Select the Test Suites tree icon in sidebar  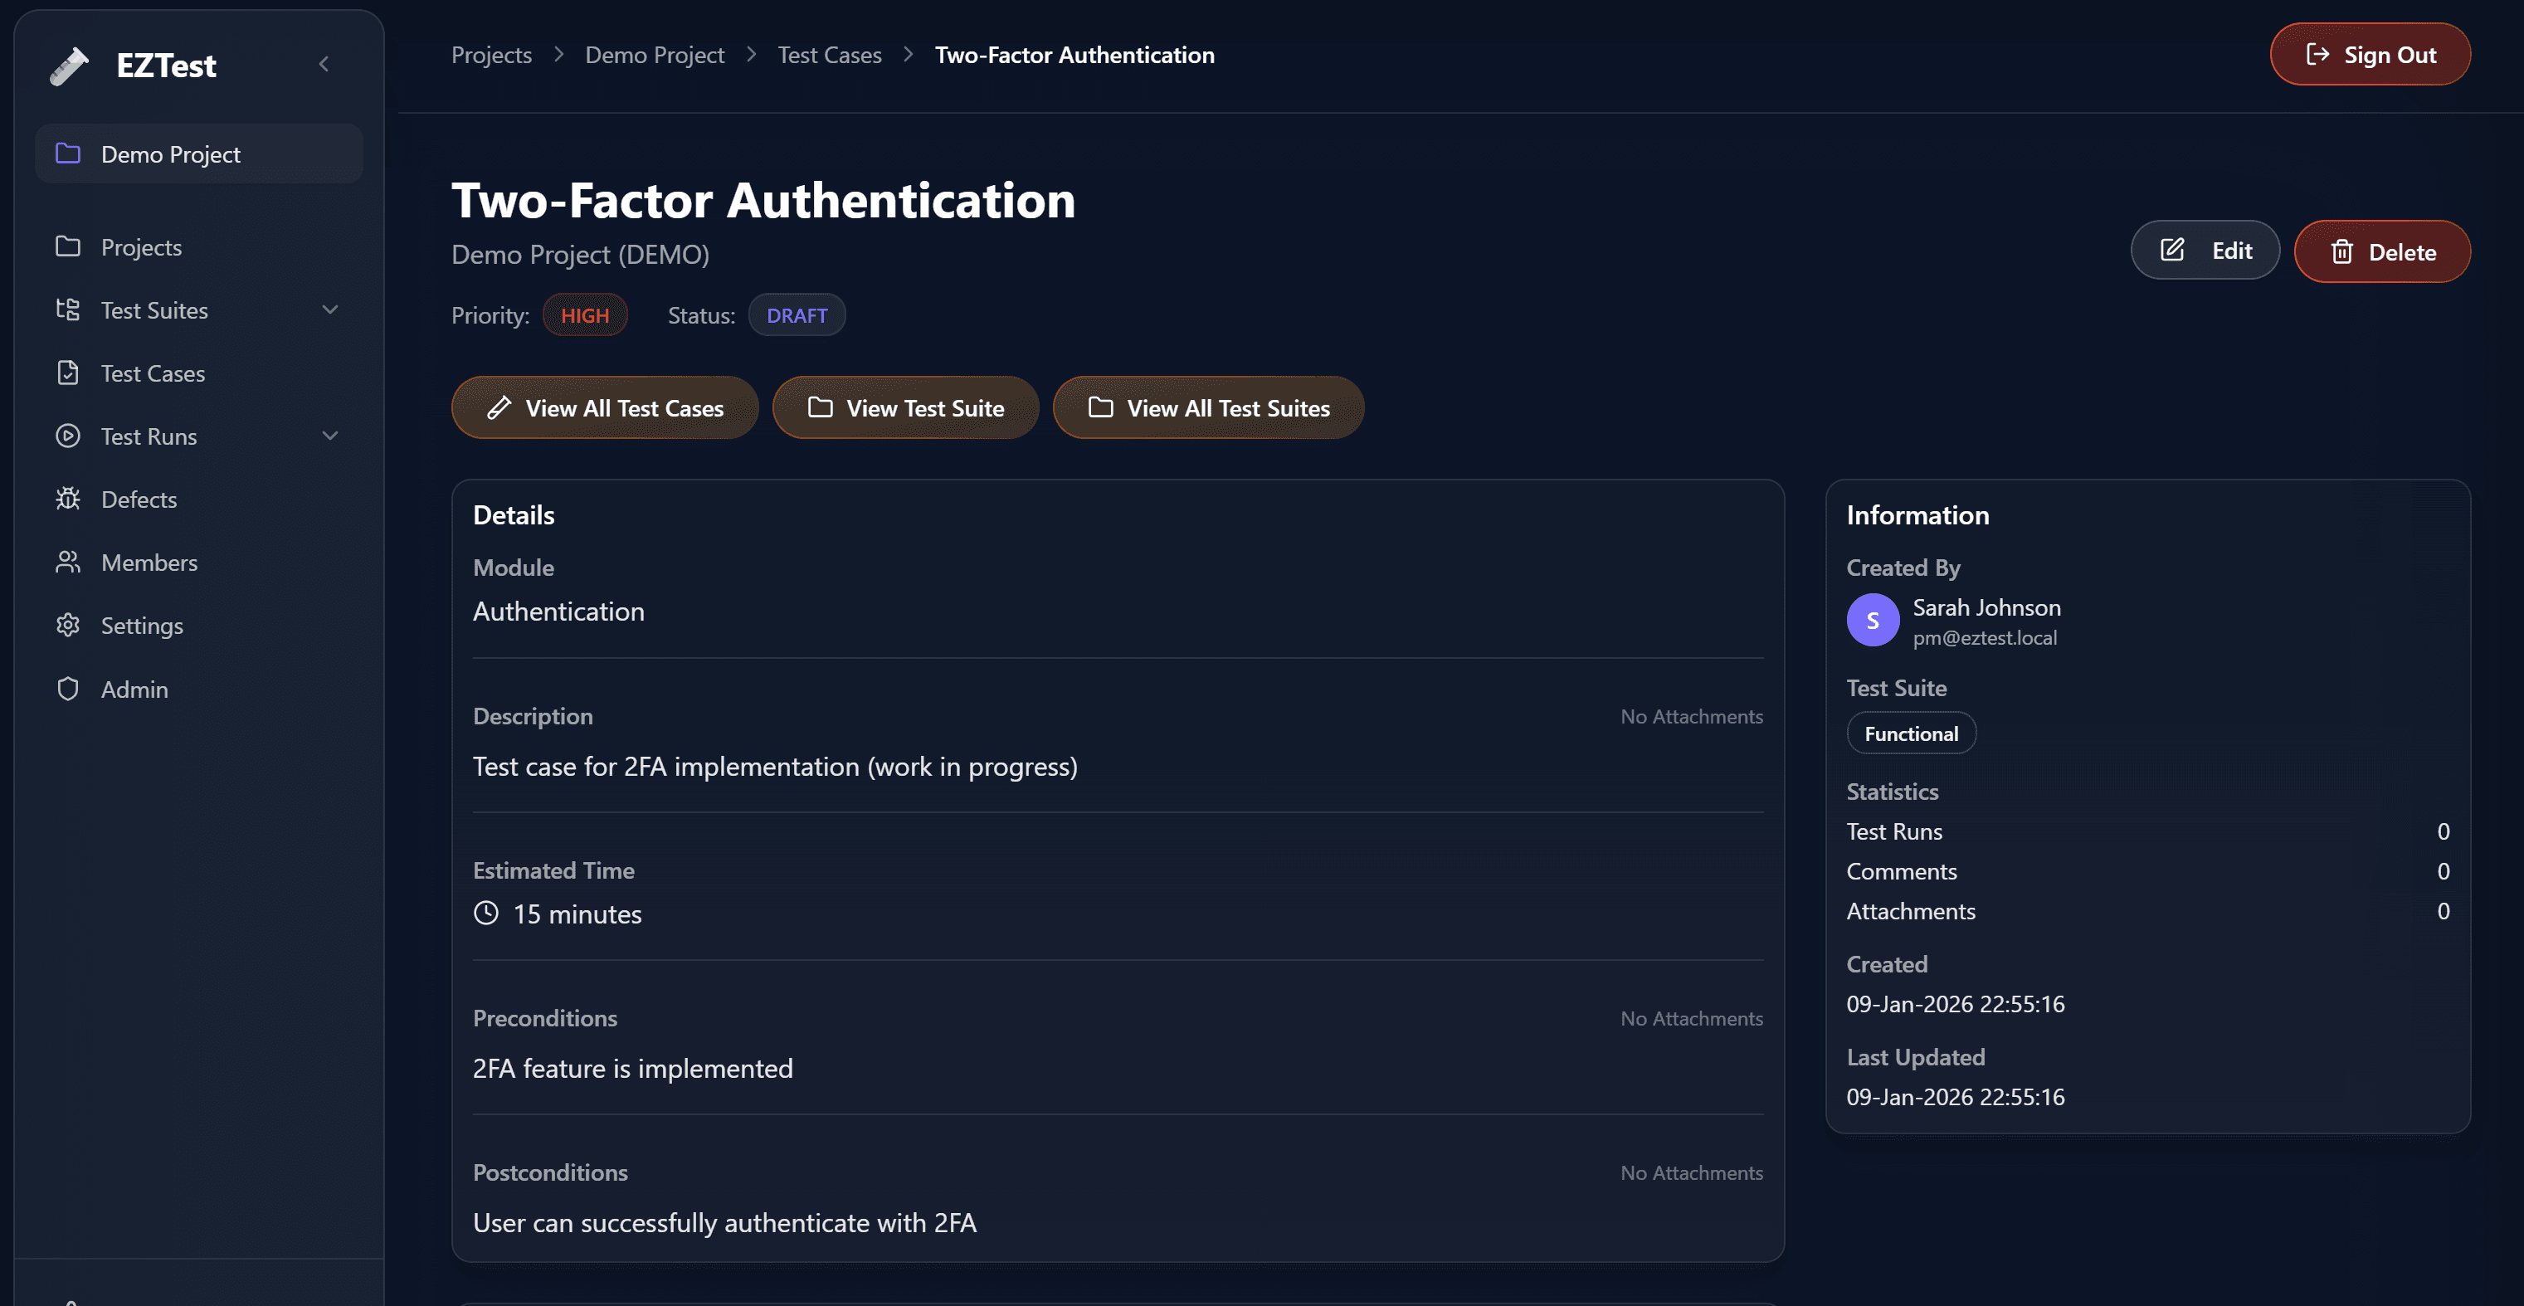point(67,309)
